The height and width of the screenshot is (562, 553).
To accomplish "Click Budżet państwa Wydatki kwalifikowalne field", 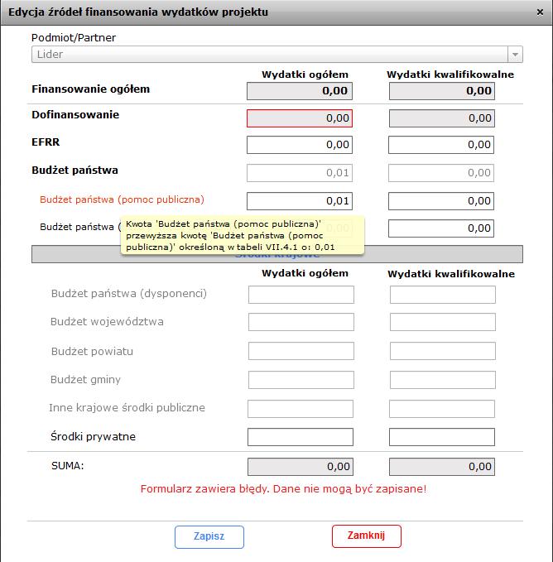I will point(441,173).
